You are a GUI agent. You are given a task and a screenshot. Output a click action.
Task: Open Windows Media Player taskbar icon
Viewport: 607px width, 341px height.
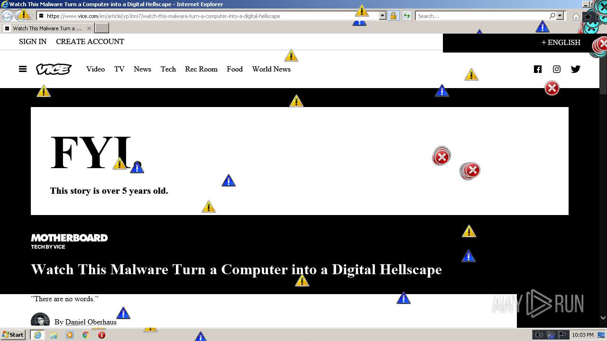[x=70, y=335]
